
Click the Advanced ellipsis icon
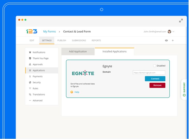tap(30, 100)
